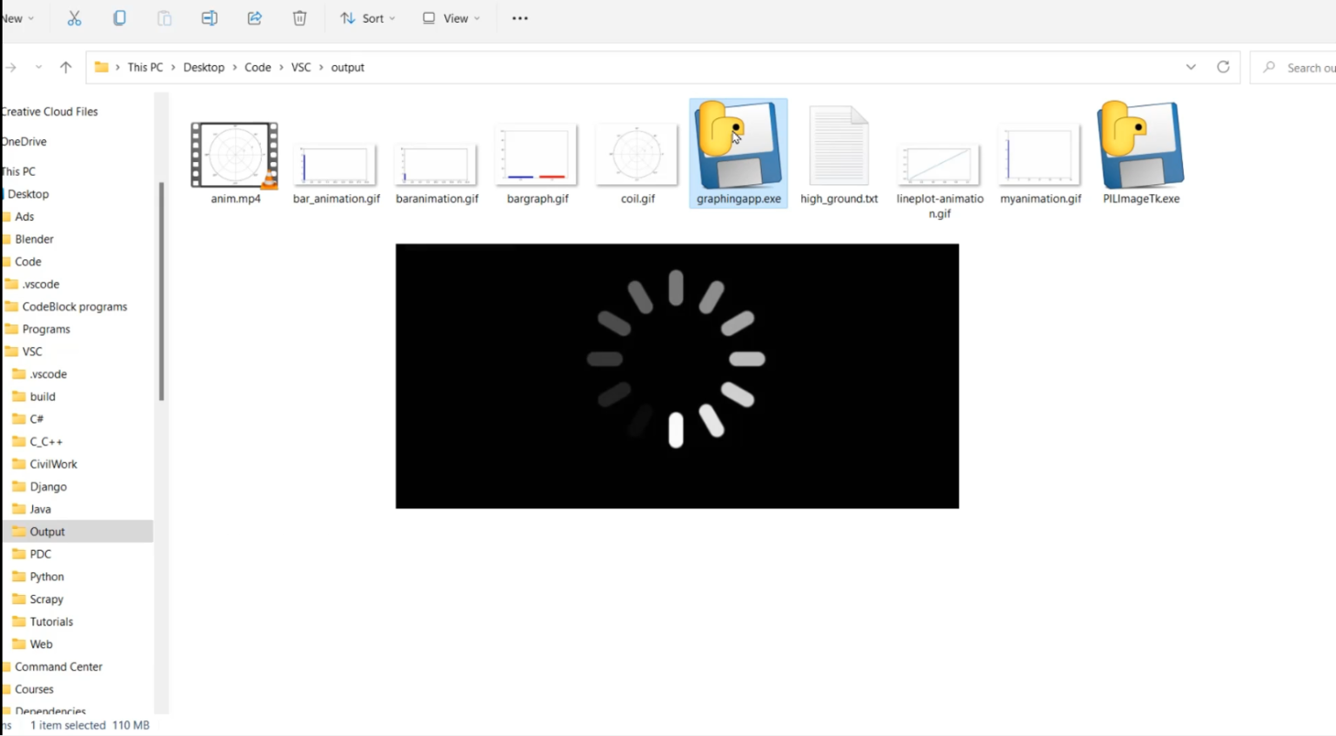Click the Paste icon in the toolbar
The width and height of the screenshot is (1336, 736).
click(x=164, y=17)
